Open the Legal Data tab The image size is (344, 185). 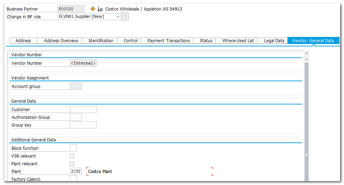(x=274, y=41)
